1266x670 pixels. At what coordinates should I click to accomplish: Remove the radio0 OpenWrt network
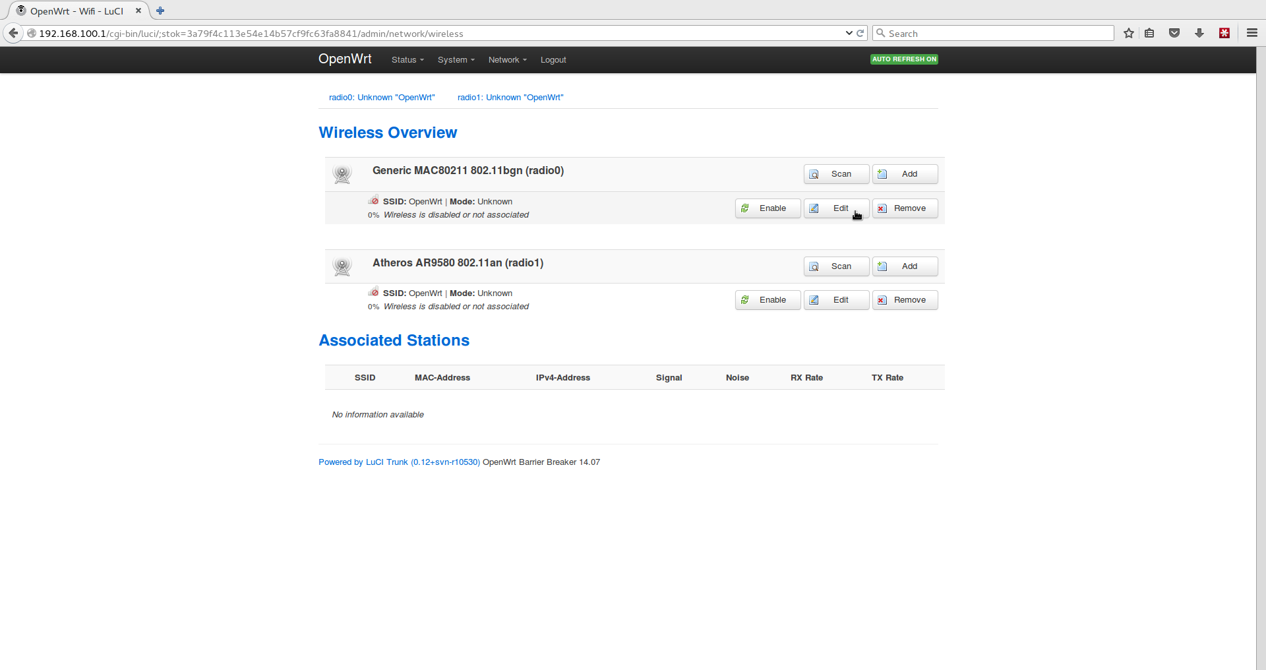(x=905, y=208)
